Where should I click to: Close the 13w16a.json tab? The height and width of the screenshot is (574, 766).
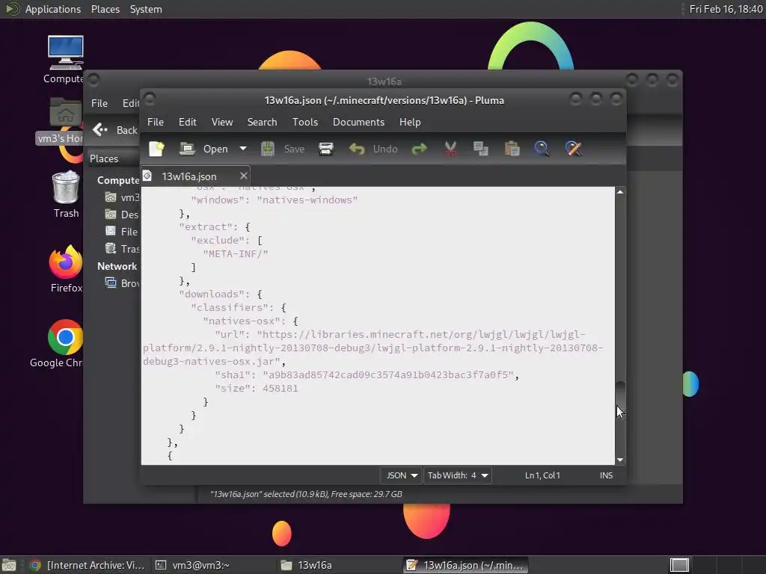(x=243, y=176)
